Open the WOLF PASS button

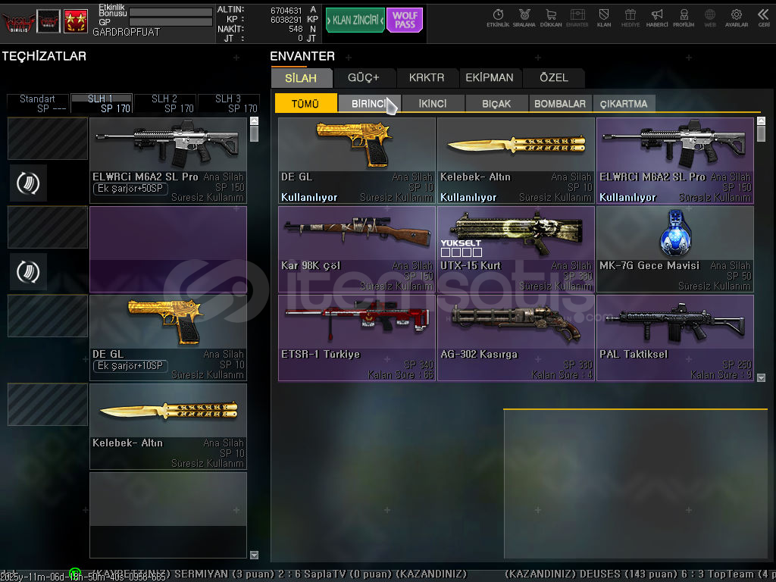(x=405, y=20)
